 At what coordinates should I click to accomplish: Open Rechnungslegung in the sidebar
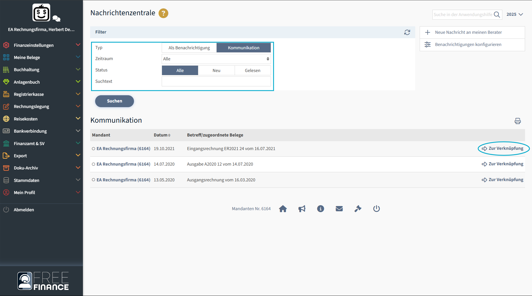coord(42,107)
